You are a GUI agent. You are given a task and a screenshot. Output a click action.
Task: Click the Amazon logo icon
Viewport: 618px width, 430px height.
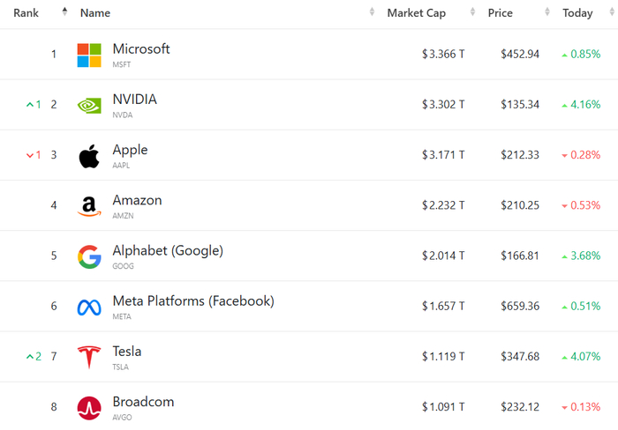(89, 206)
